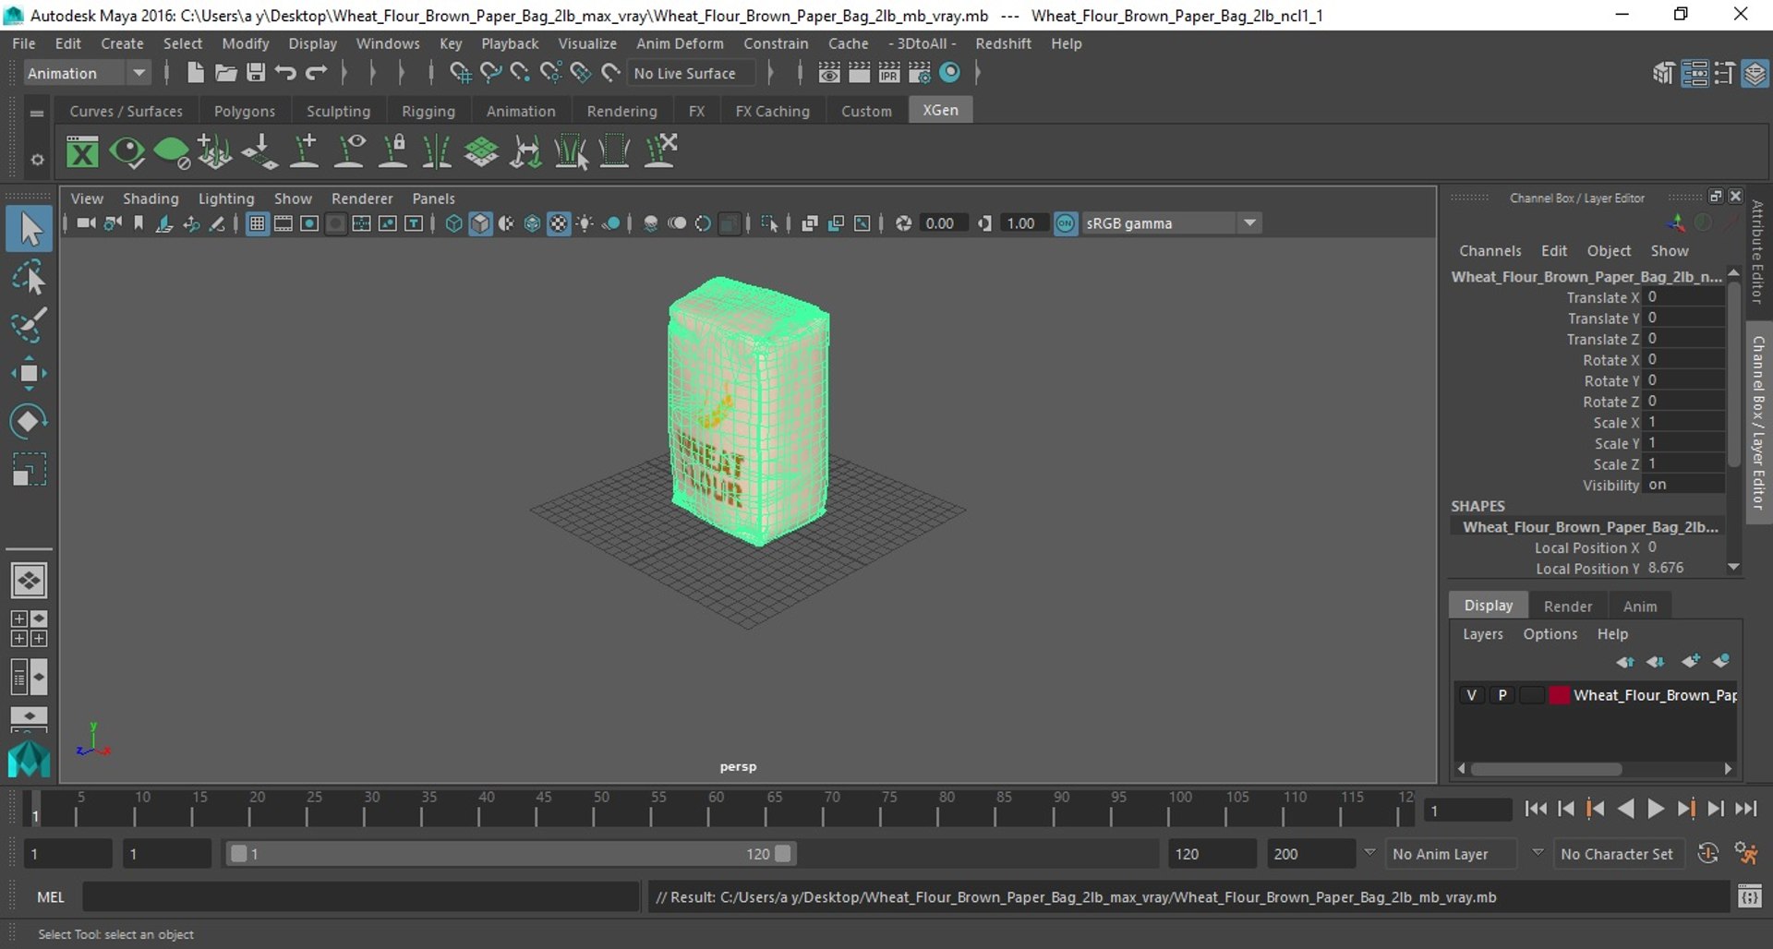The height and width of the screenshot is (949, 1773).
Task: Switch to the Polygons shelf tab
Action: pos(245,111)
